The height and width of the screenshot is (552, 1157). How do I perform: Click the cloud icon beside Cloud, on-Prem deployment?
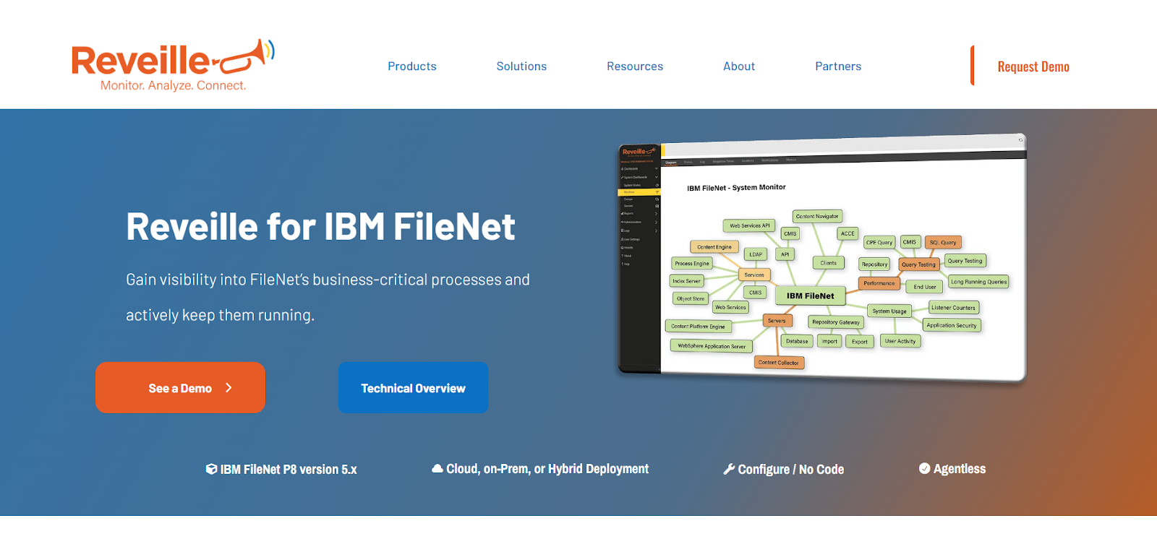point(437,468)
